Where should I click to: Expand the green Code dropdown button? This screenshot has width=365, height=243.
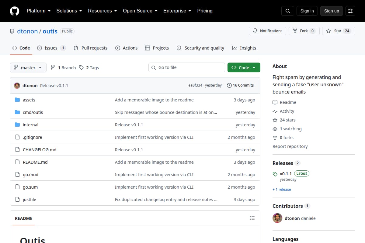coord(244,67)
